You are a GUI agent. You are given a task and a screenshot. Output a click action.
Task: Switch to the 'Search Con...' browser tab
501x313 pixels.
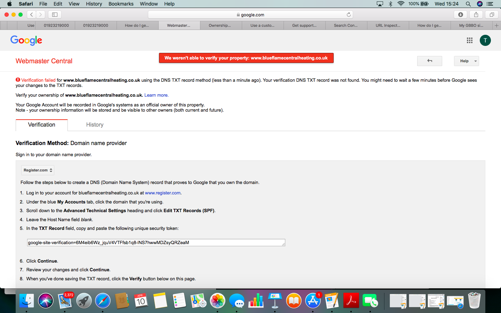[x=346, y=25]
